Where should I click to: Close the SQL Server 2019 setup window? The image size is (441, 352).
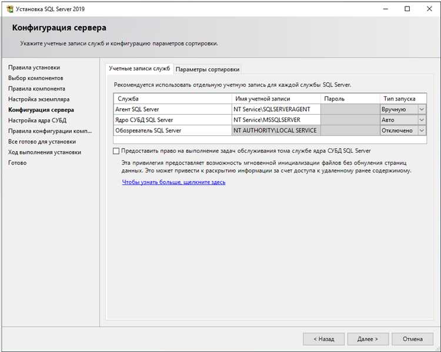429,9
